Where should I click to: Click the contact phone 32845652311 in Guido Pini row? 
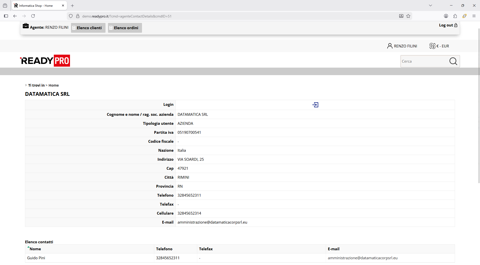click(168, 258)
